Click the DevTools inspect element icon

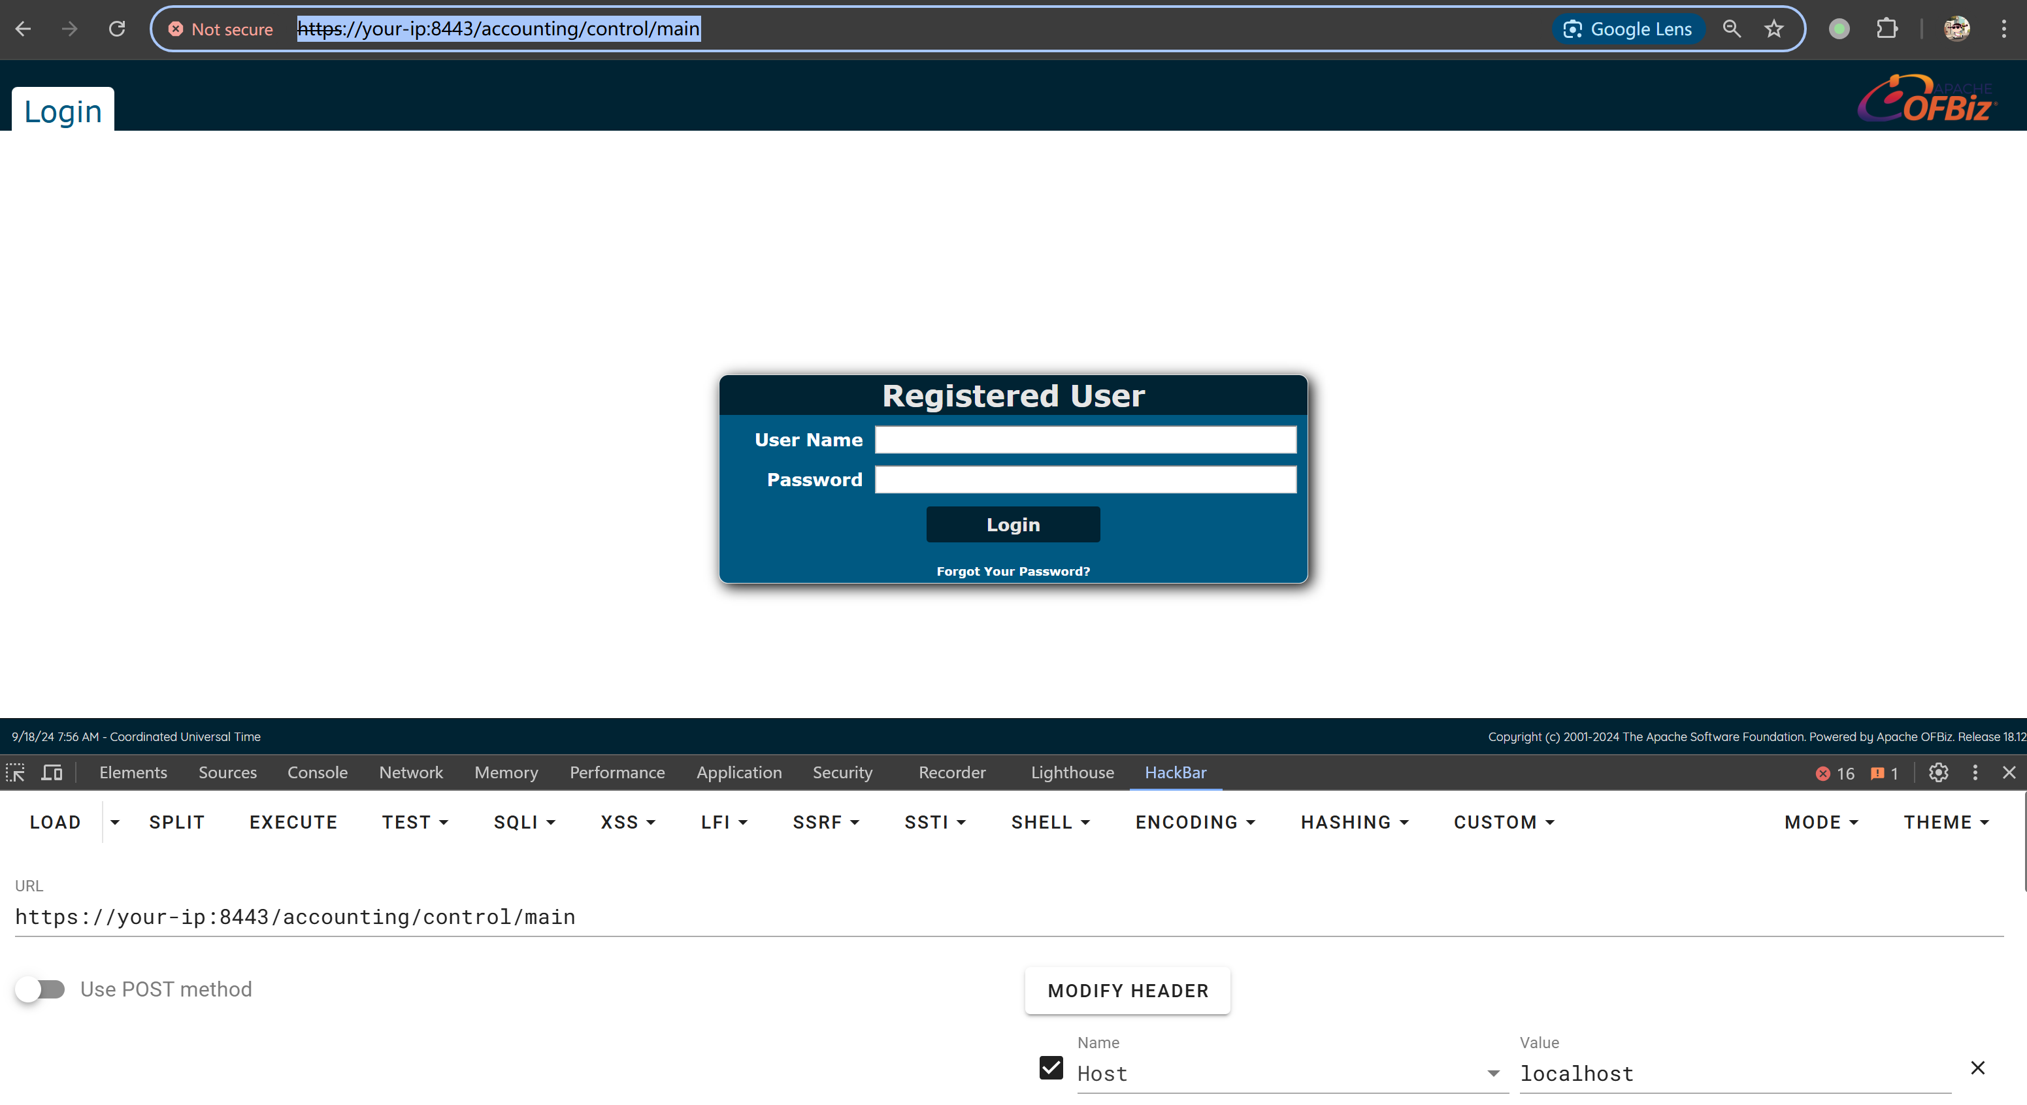tap(16, 772)
